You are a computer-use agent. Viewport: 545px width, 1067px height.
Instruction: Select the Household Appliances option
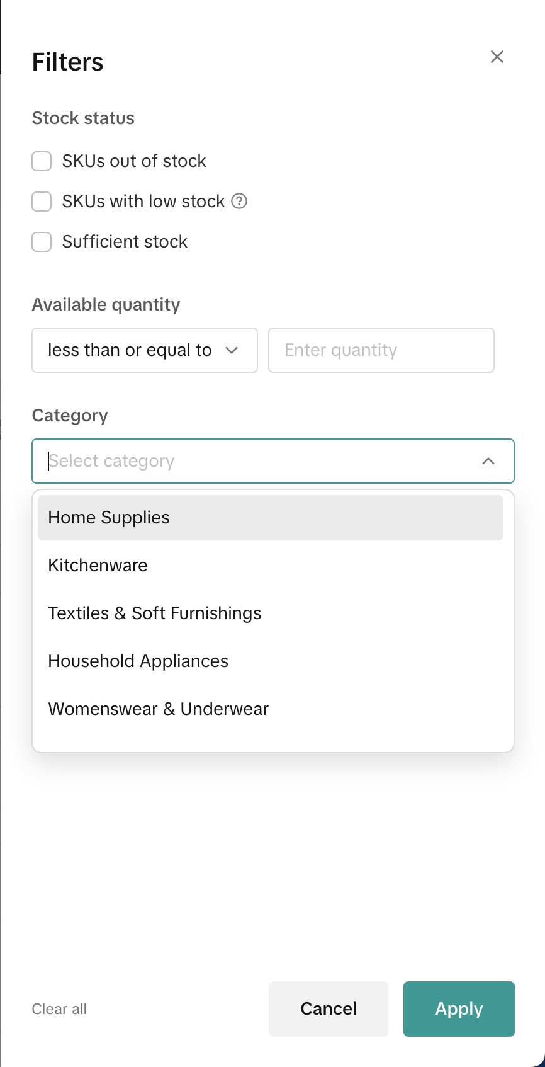click(x=138, y=661)
